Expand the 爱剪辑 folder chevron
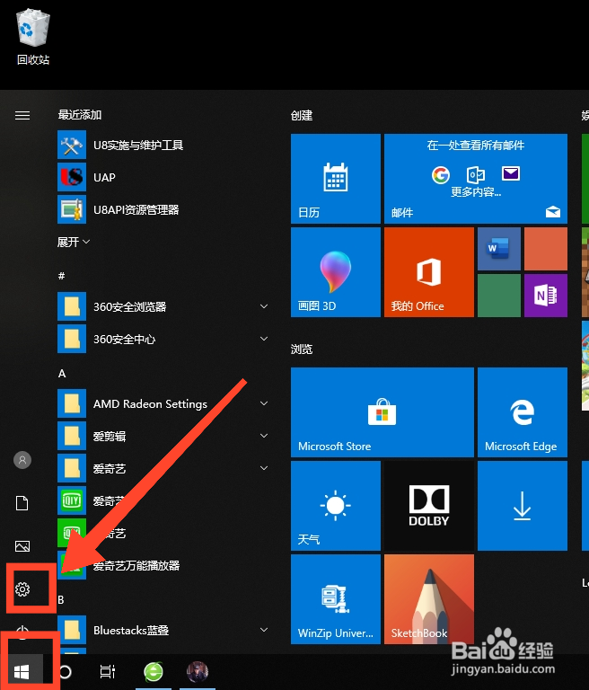589x690 pixels. (264, 436)
